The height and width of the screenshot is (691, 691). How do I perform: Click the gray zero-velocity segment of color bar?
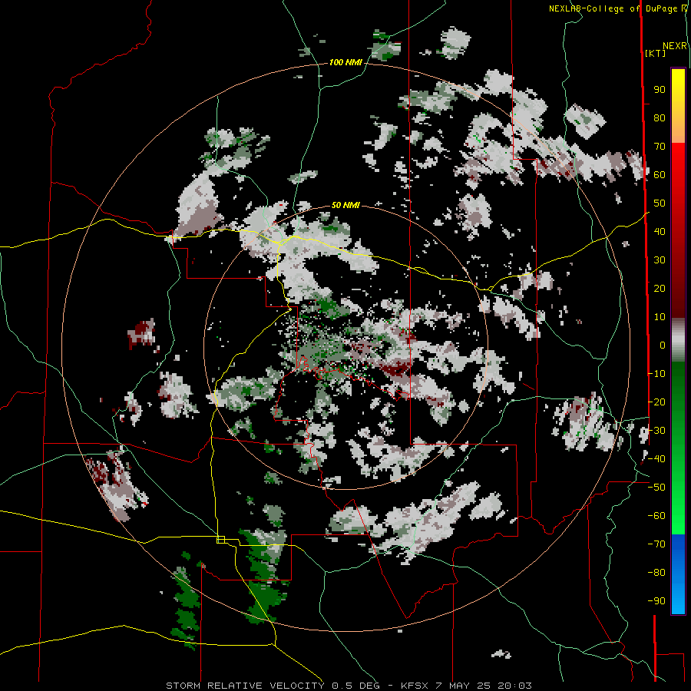click(678, 340)
